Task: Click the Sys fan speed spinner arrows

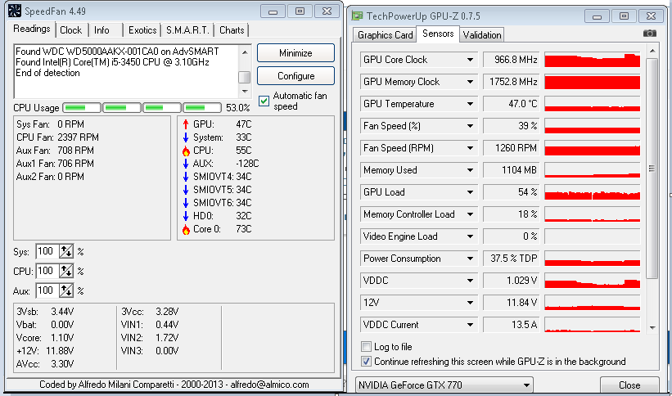Action: 66,251
